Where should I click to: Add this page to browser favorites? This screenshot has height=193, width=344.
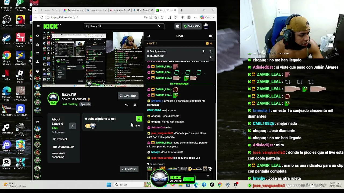156,17
